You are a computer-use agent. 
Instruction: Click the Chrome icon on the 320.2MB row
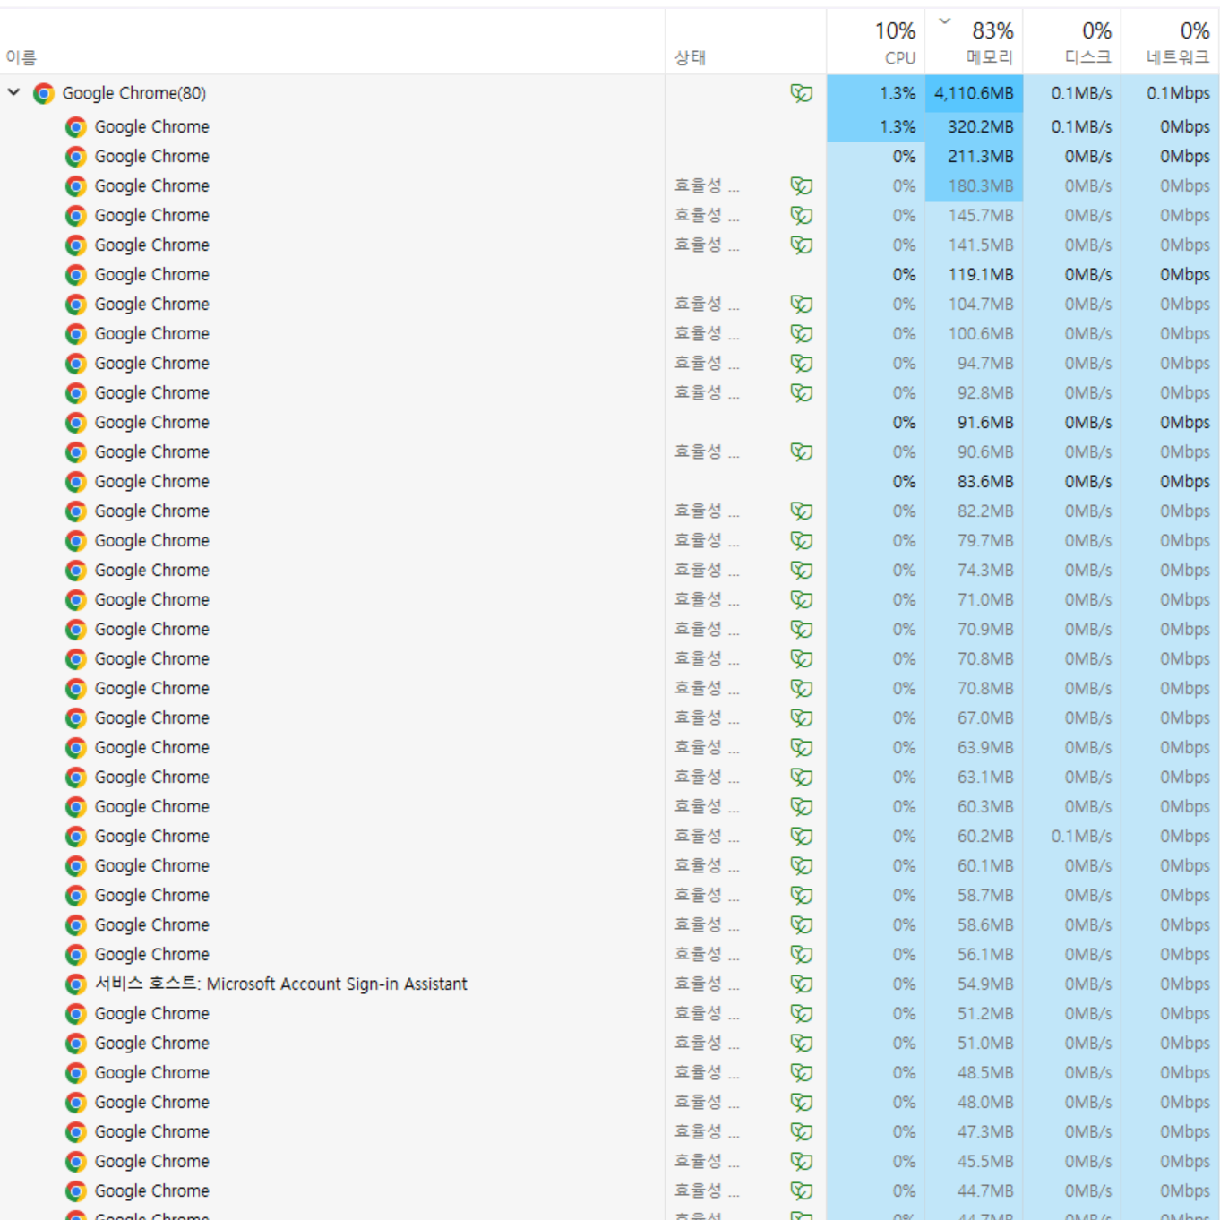76,127
